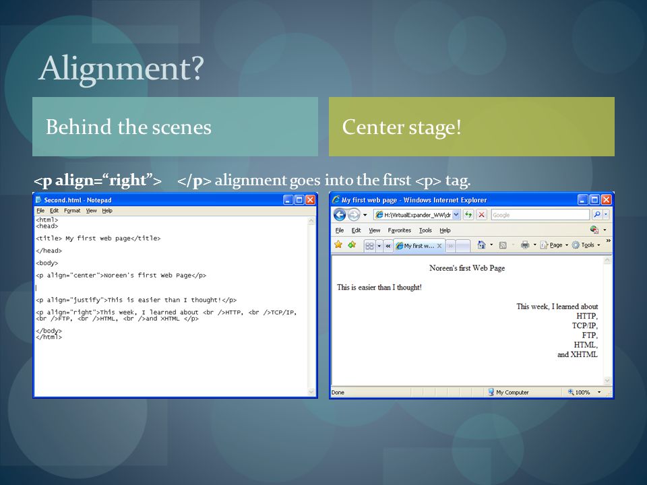This screenshot has width=647, height=485.
Task: Open Format menu in Notepad
Action: [72, 210]
